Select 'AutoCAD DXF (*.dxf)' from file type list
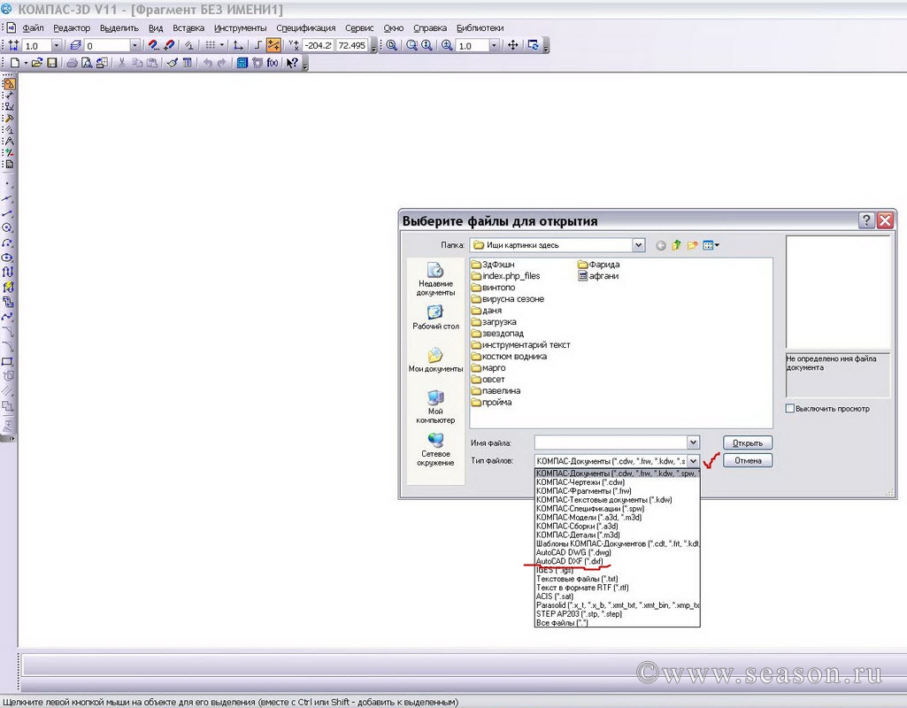 575,561
